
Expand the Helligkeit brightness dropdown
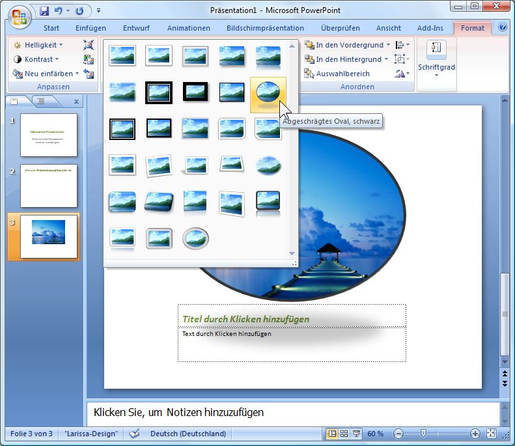point(61,45)
